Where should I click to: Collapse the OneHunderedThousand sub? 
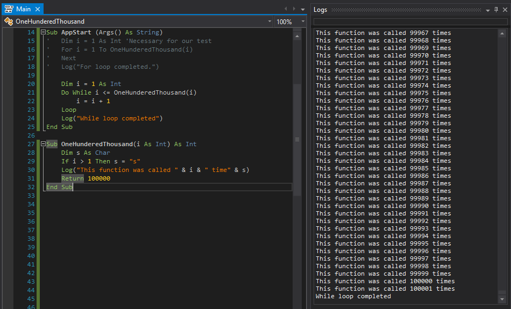point(43,144)
